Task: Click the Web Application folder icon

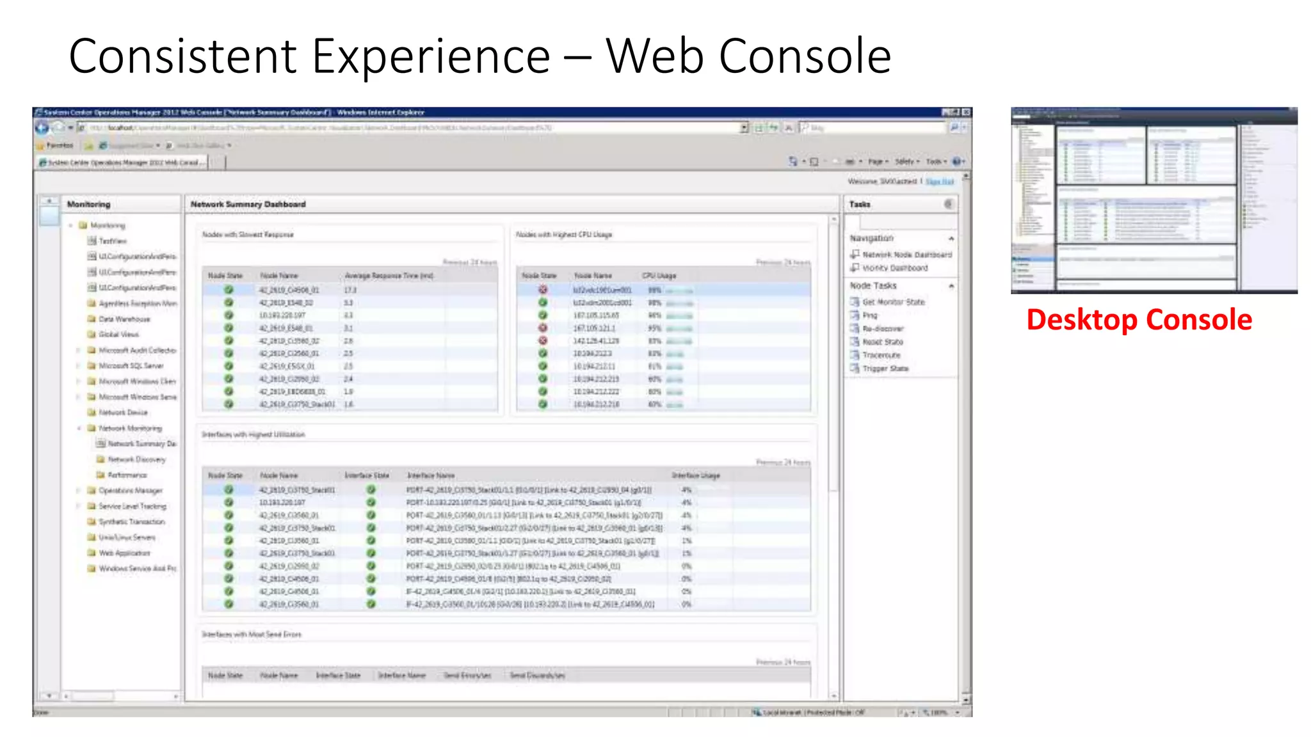Action: click(92, 553)
